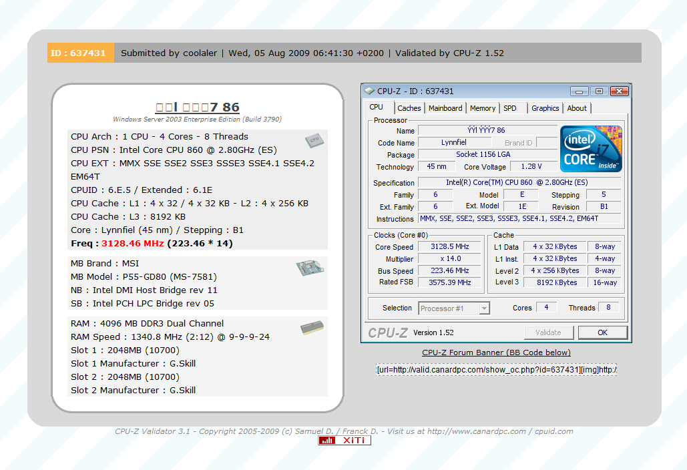This screenshot has height=470, width=687.
Task: Click the CPU-Z window title bar icon
Action: click(x=369, y=91)
